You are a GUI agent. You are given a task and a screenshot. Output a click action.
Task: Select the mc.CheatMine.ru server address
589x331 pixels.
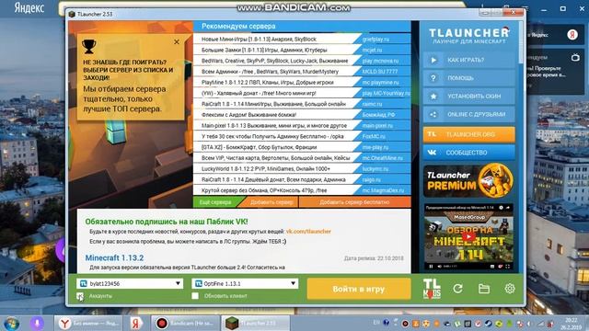(383, 158)
